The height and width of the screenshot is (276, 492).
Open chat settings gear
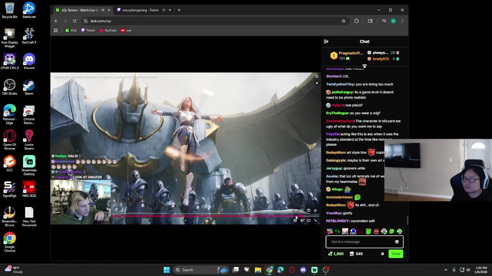[382, 254]
